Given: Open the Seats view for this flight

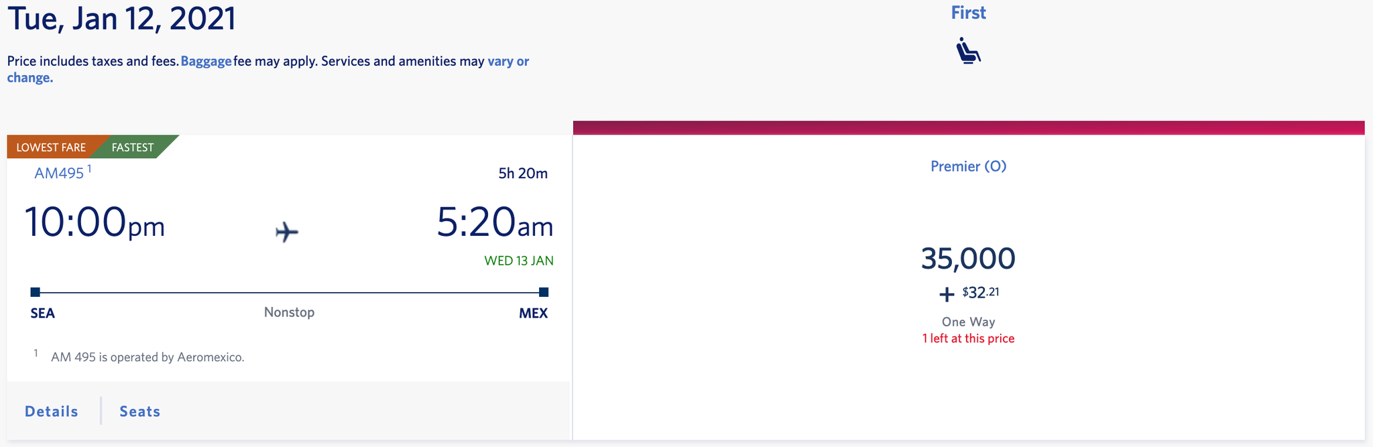Looking at the screenshot, I should (139, 411).
